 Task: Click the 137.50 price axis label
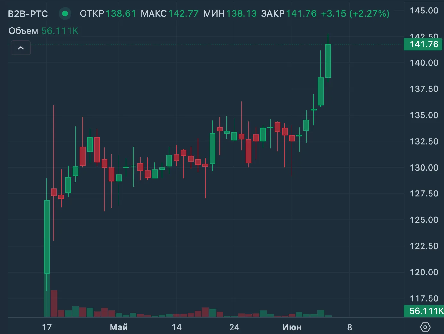(424, 89)
